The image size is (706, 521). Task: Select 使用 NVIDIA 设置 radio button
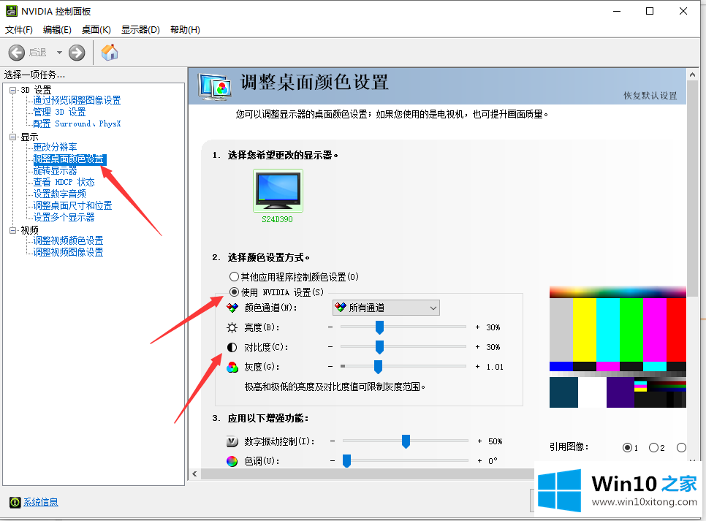click(234, 292)
